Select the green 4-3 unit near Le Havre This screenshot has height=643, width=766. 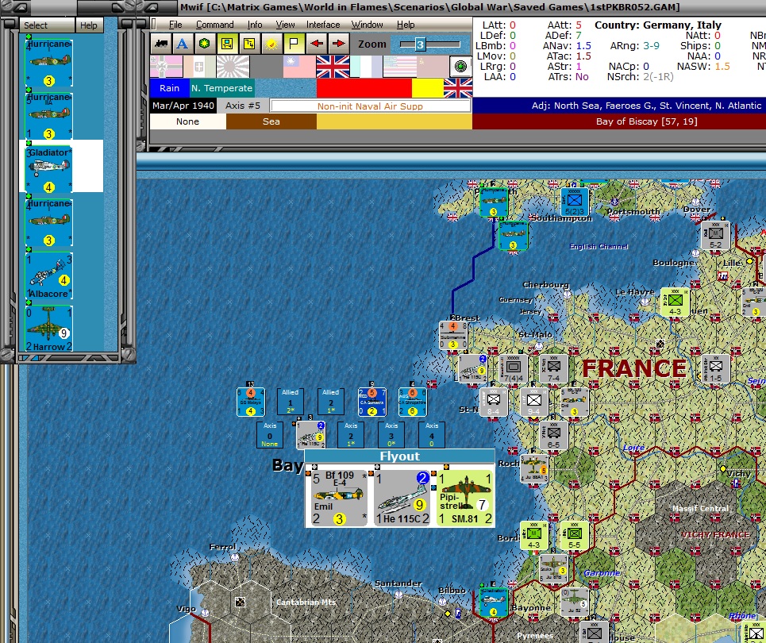click(x=675, y=302)
